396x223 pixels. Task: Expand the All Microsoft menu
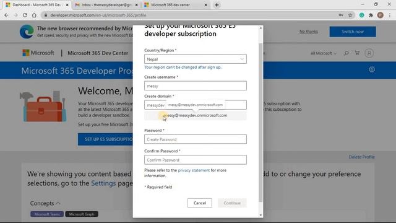tap(323, 53)
